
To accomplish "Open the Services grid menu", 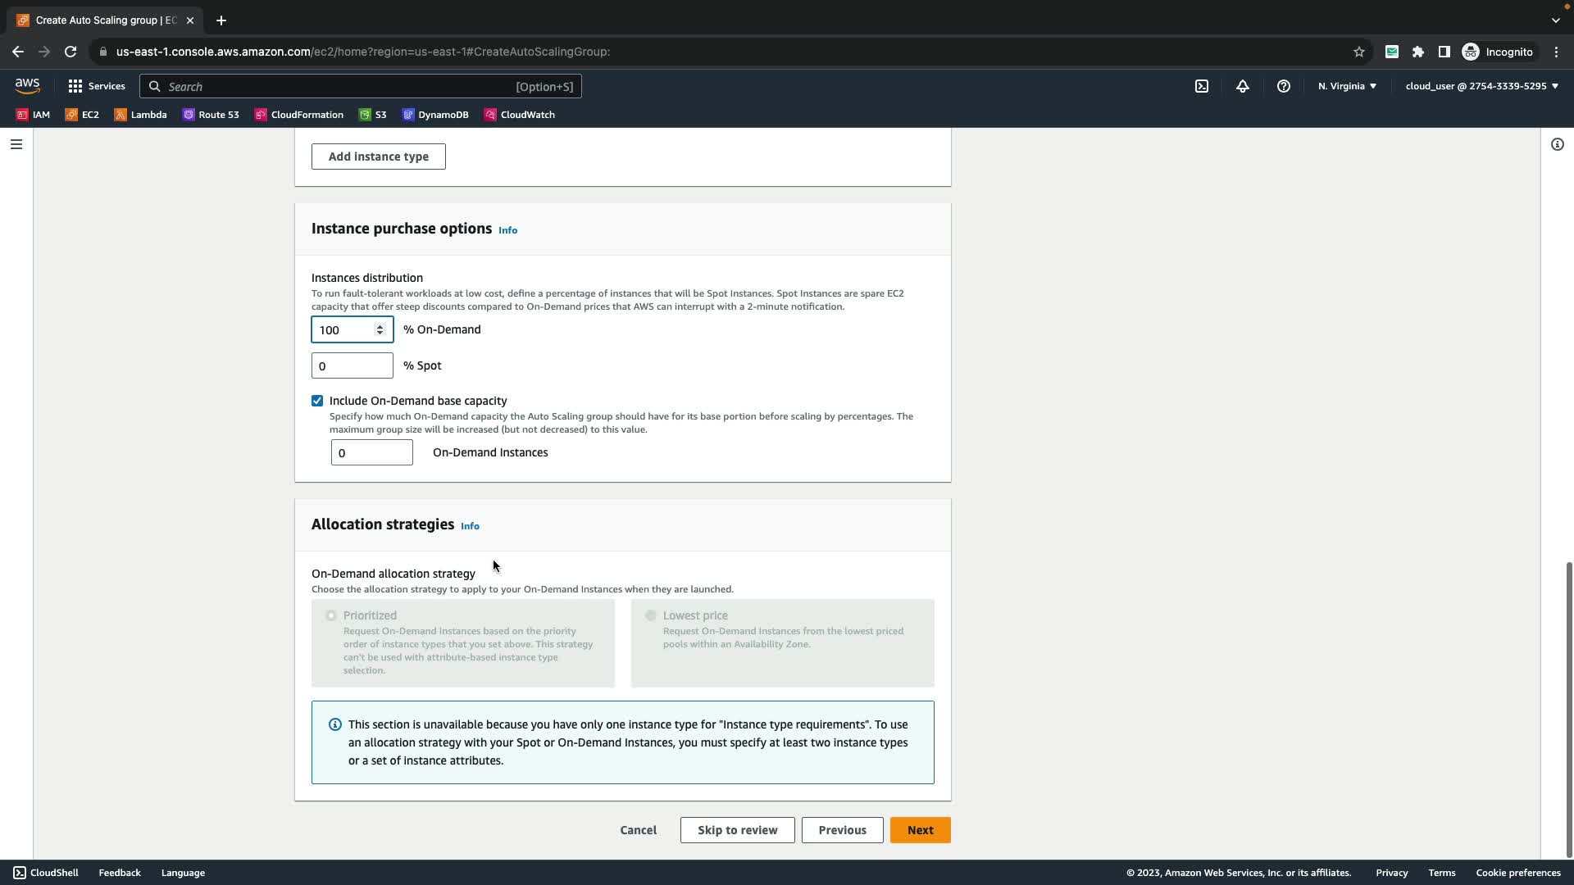I will [96, 86].
